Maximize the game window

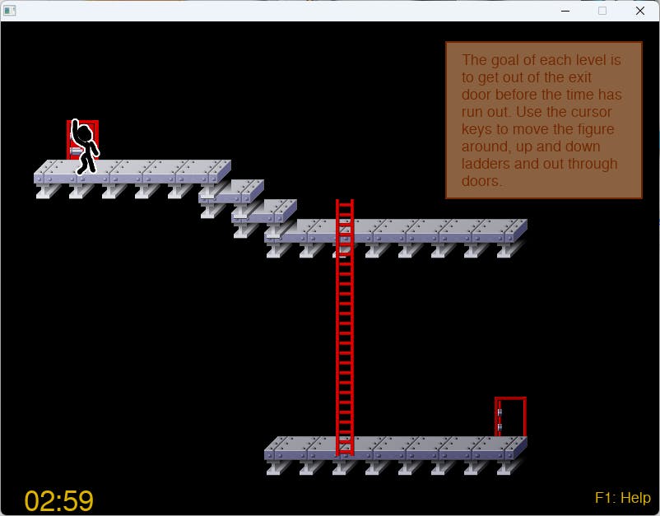pyautogui.click(x=602, y=11)
